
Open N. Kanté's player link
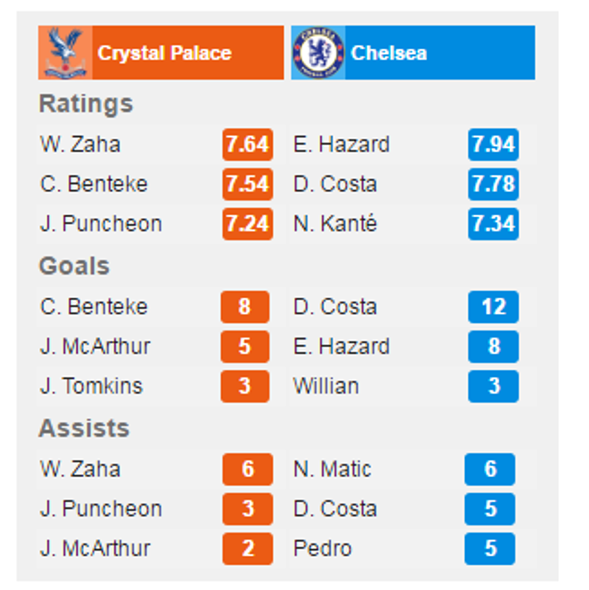335,224
